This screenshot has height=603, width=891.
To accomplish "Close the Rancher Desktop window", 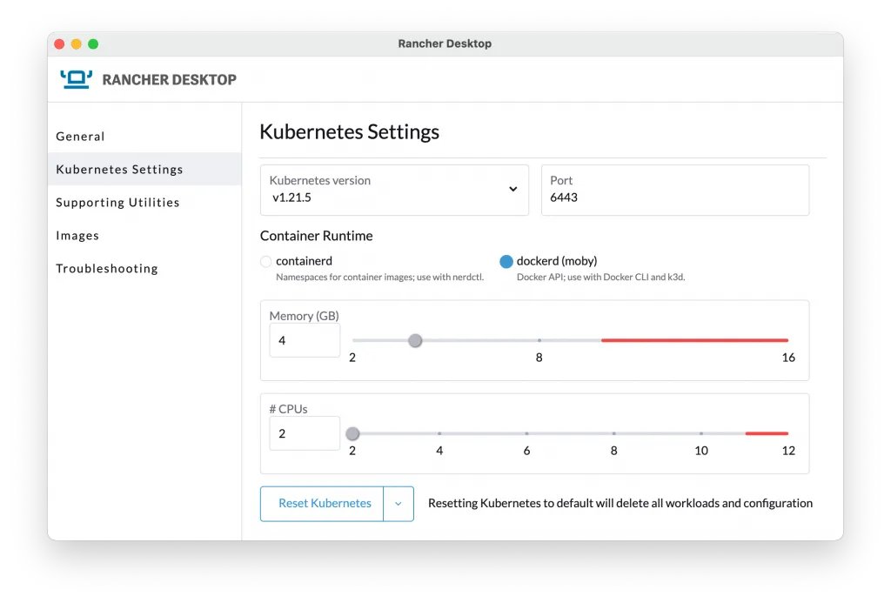I will coord(59,44).
